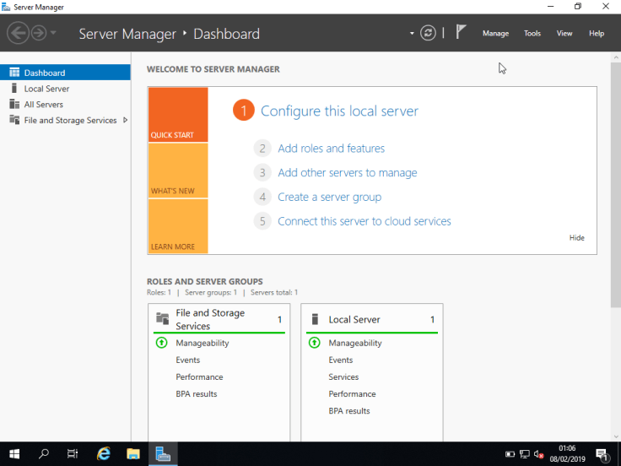Open Internet Explorer from the taskbar
Image resolution: width=621 pixels, height=466 pixels.
pyautogui.click(x=104, y=454)
